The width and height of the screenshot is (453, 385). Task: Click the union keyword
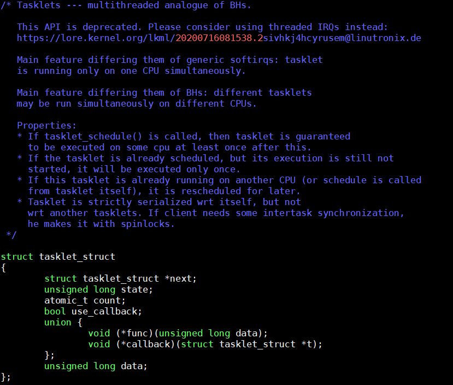(58, 322)
